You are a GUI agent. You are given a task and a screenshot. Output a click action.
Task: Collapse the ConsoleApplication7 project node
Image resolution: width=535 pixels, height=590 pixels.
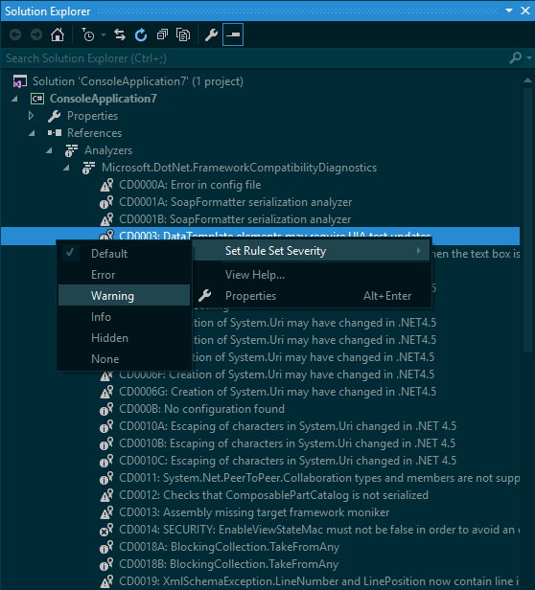(x=14, y=99)
